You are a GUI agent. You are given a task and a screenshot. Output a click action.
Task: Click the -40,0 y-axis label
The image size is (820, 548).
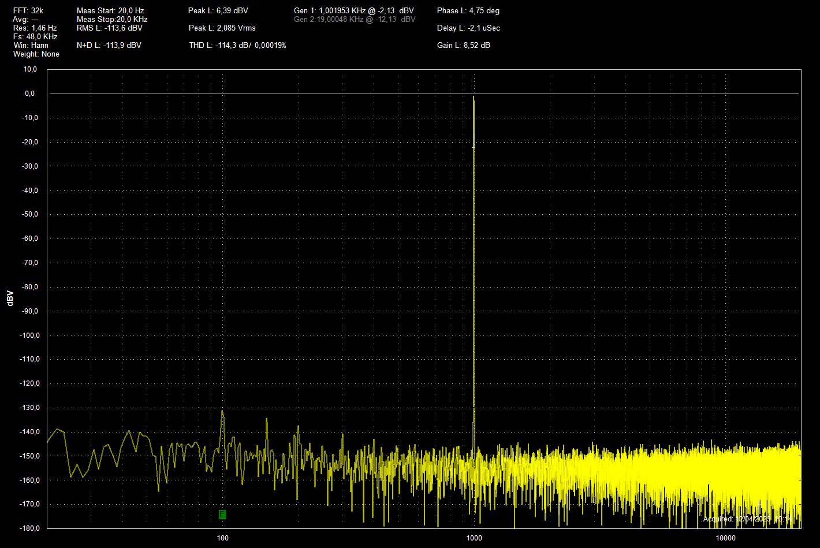29,191
